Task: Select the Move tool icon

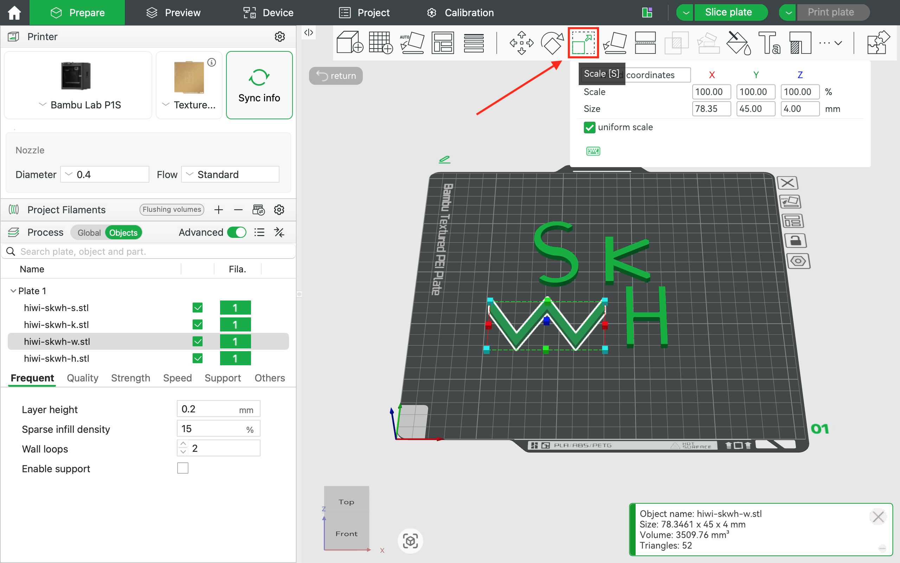Action: pyautogui.click(x=521, y=43)
